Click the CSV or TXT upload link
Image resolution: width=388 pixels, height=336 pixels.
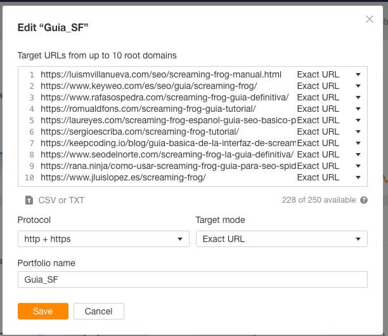click(61, 200)
